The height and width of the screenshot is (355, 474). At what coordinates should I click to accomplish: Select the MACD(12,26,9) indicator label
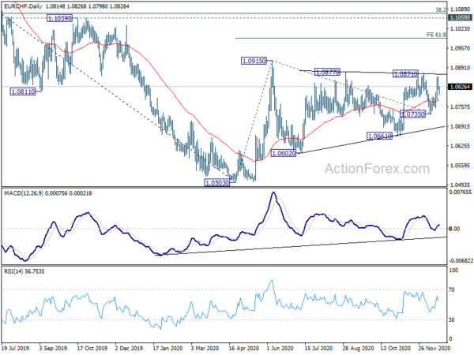tap(24, 193)
